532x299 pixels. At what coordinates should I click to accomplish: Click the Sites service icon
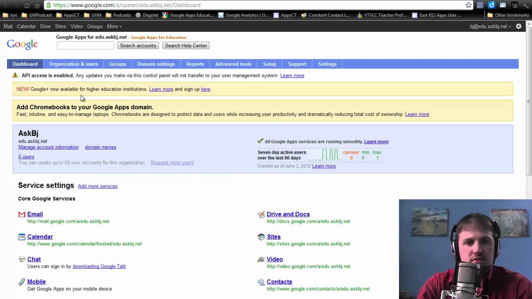click(x=261, y=237)
